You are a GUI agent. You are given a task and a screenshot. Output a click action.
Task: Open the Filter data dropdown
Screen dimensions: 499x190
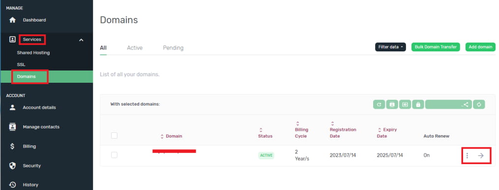pos(390,47)
